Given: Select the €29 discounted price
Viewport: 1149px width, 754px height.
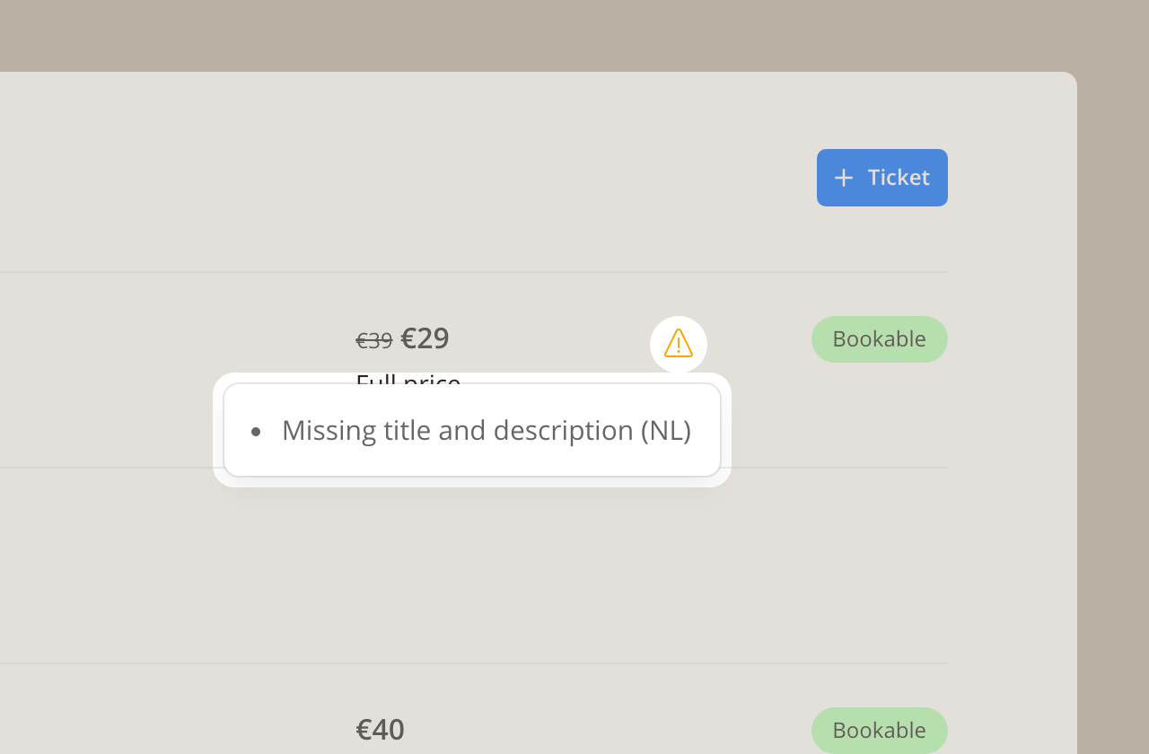Looking at the screenshot, I should (425, 338).
